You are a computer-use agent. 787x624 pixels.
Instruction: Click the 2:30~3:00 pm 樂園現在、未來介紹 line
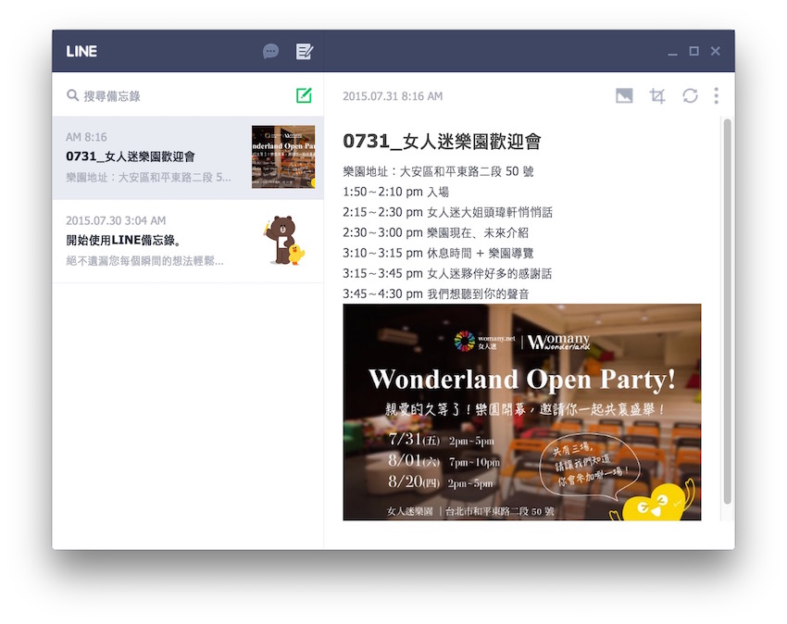pos(436,233)
